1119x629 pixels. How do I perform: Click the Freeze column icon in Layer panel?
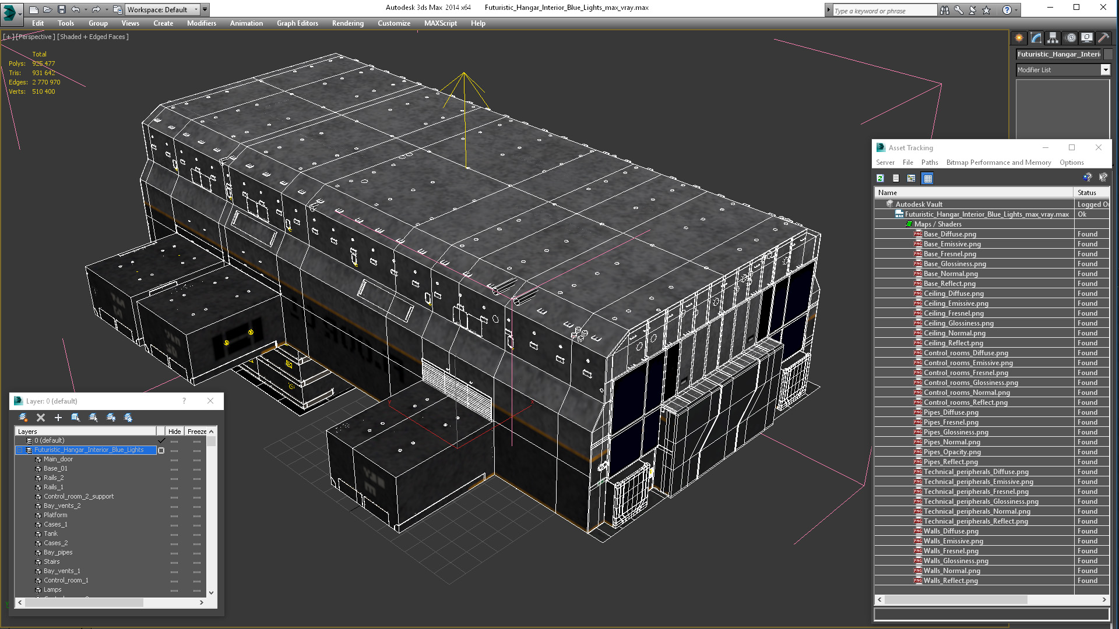pyautogui.click(x=196, y=432)
